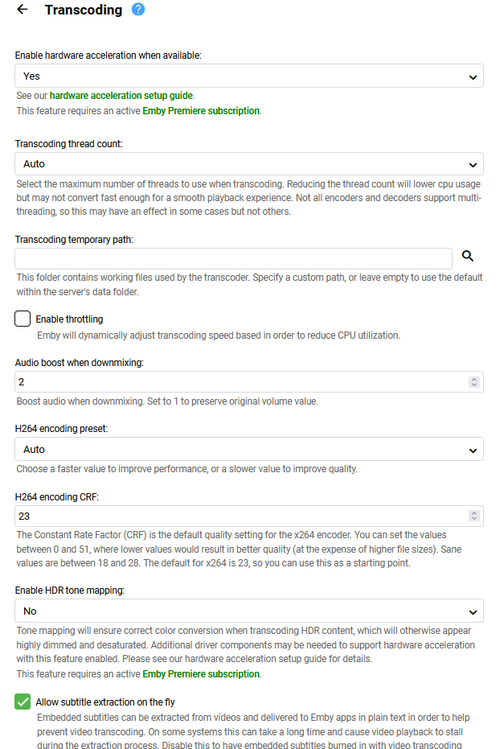Uncheck Allow subtitle extraction on the fly
Screen dimensions: 504x749
[x=23, y=702]
